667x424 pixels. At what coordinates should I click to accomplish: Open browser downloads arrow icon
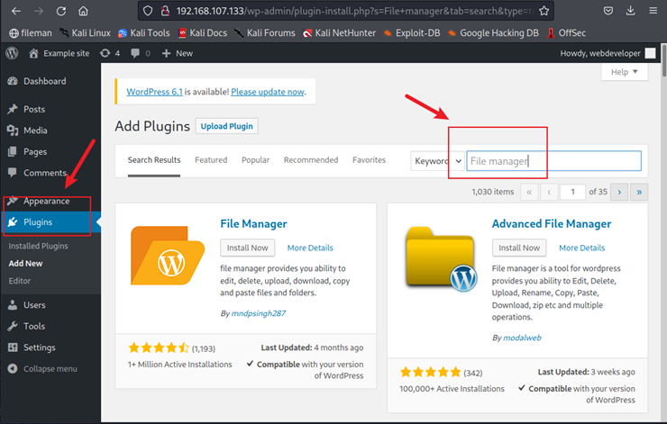(x=630, y=11)
